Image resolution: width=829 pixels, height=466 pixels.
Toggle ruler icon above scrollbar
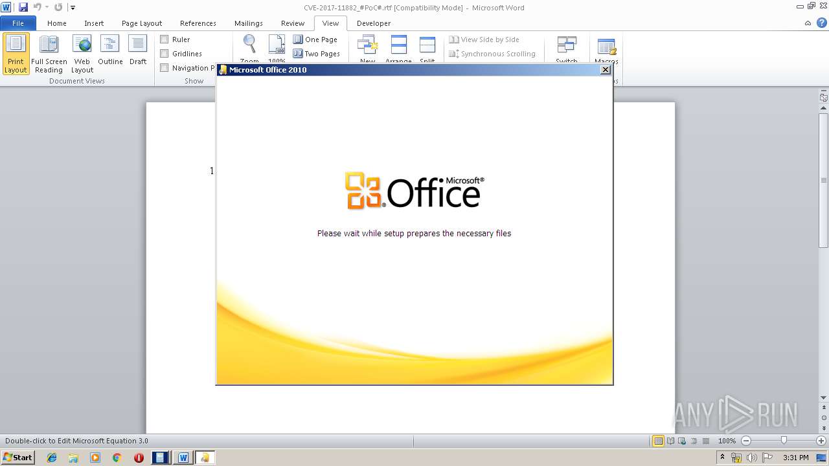(x=823, y=98)
